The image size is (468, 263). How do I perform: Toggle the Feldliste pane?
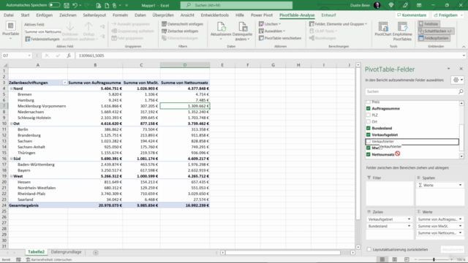429,24
